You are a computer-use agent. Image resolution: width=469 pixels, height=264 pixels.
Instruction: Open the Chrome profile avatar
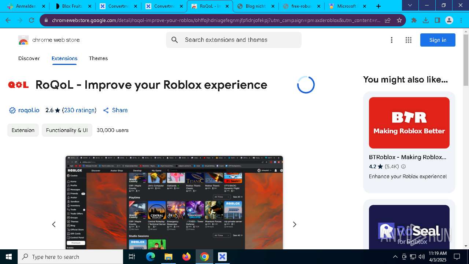(x=449, y=21)
